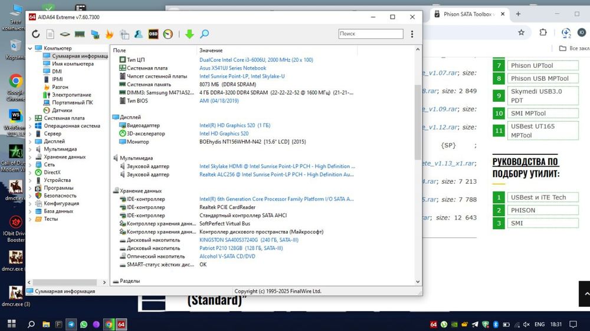Expand the Операционная система tree node
Viewport: 590px width, 331px height.
(30, 126)
